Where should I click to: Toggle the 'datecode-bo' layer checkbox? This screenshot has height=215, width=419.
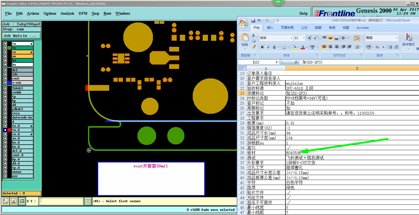[5, 117]
